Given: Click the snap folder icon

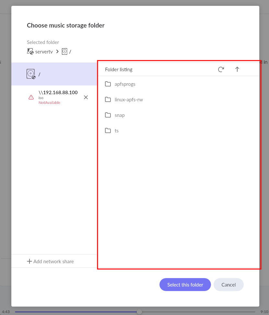Looking at the screenshot, I should 108,115.
